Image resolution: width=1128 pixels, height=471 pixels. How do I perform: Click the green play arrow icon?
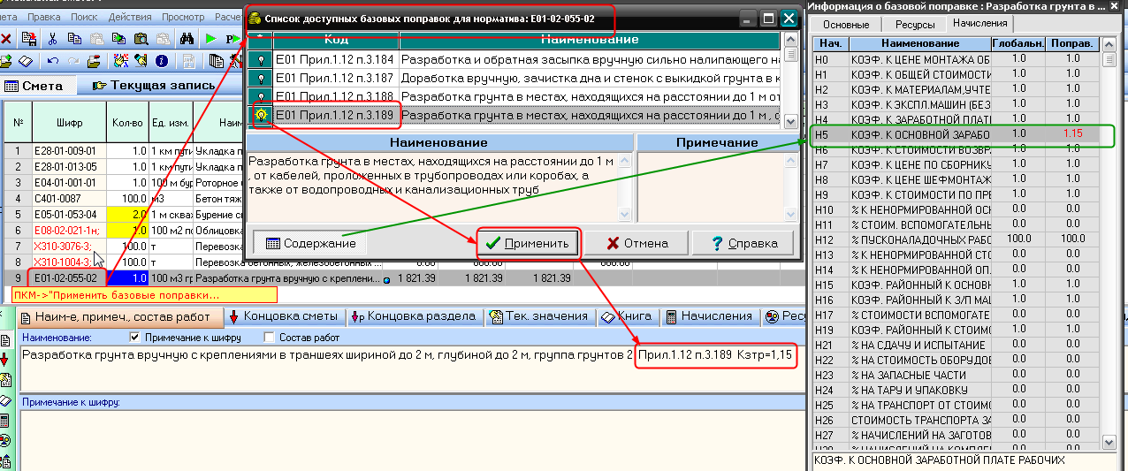[x=210, y=39]
